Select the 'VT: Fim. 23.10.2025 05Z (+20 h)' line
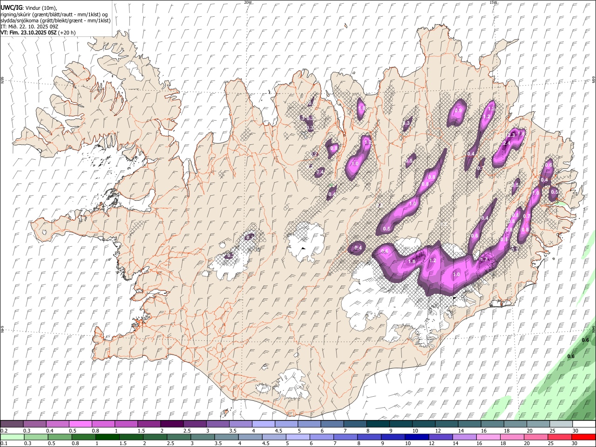The height and width of the screenshot is (447, 596). coord(38,33)
